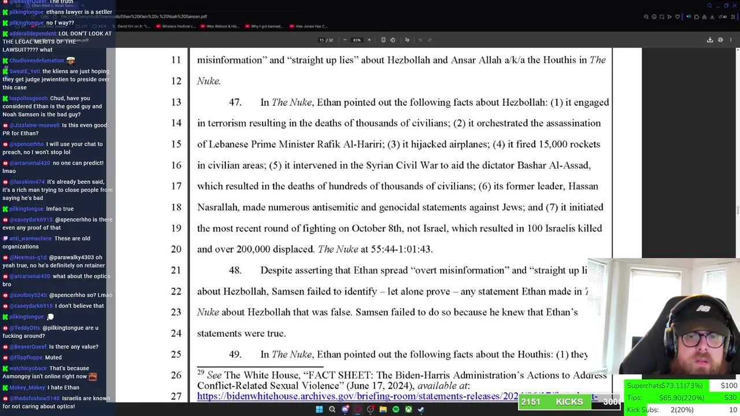The width and height of the screenshot is (740, 416).
Task: Click the Kick Subs goal row
Action: tap(682, 410)
